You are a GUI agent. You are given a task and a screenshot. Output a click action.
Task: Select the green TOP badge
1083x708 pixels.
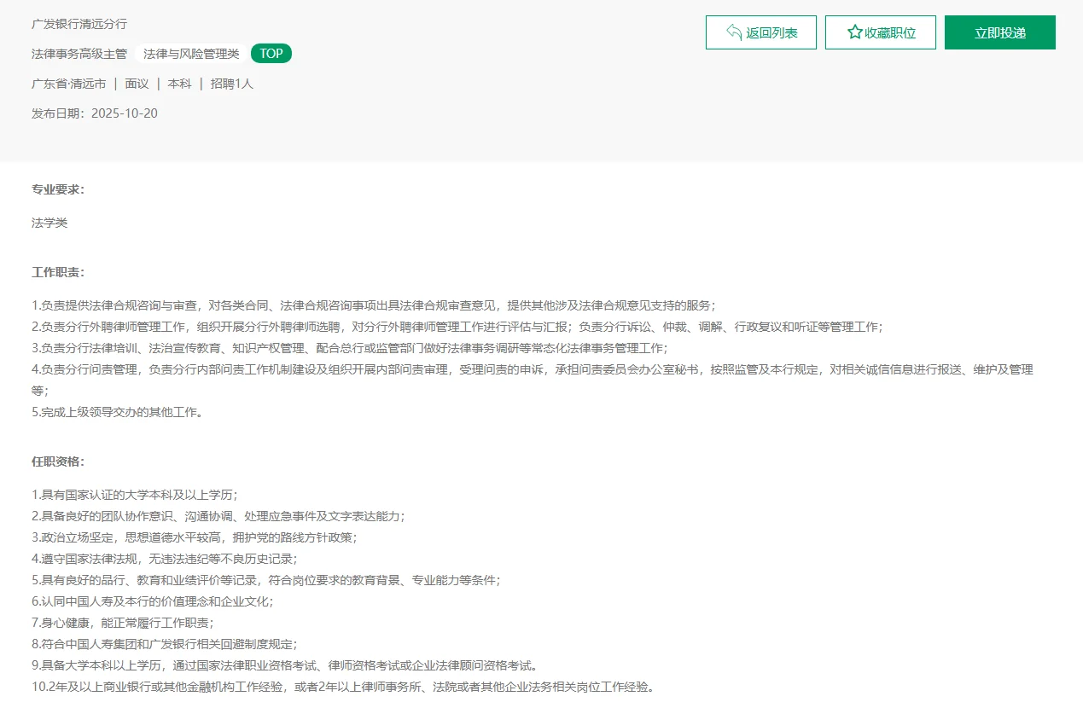[271, 54]
